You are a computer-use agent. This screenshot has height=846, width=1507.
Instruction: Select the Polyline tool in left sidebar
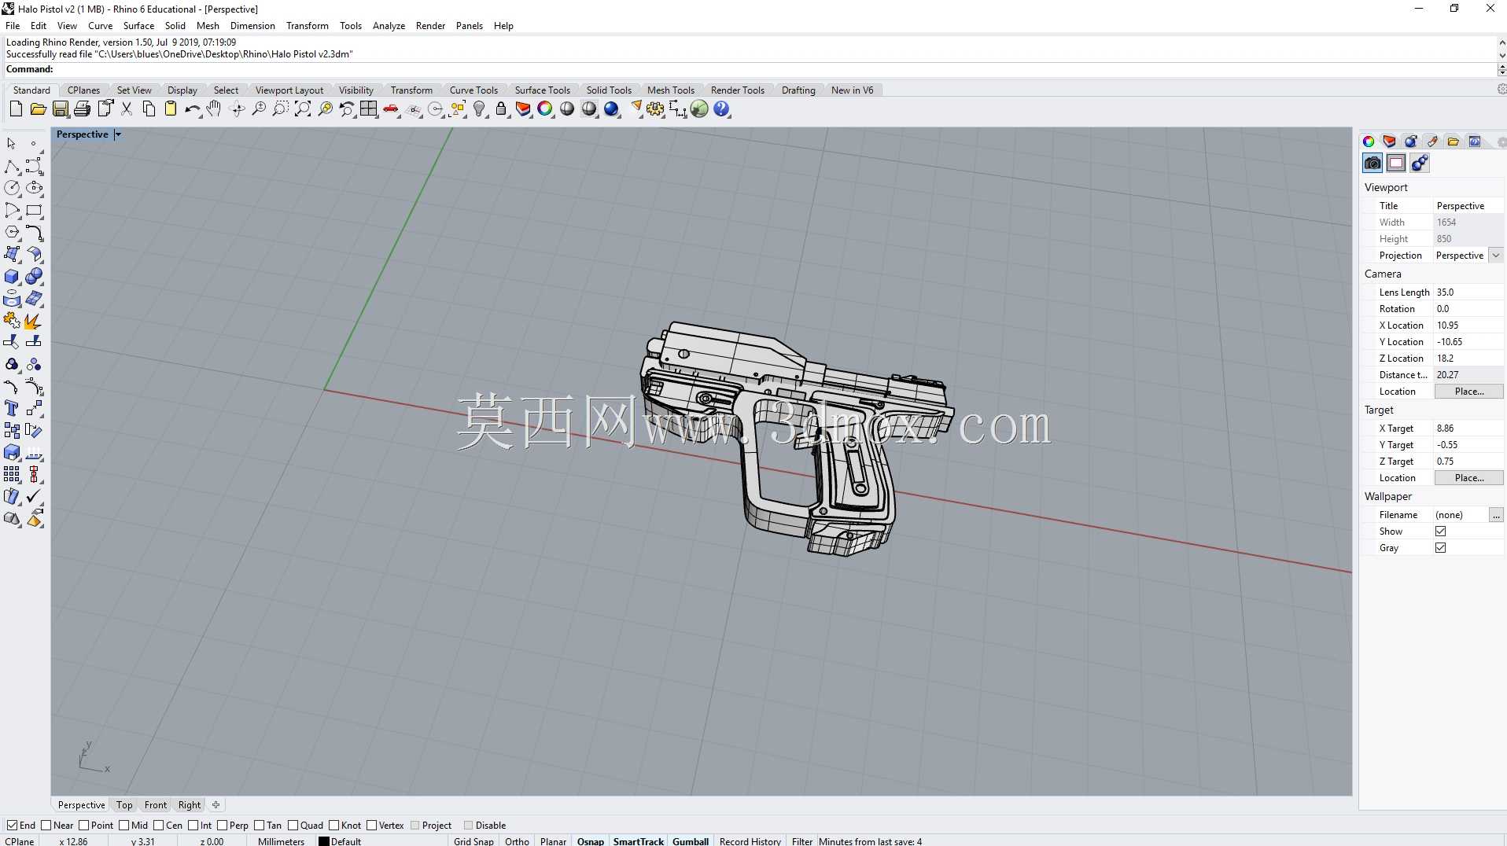[x=12, y=166]
